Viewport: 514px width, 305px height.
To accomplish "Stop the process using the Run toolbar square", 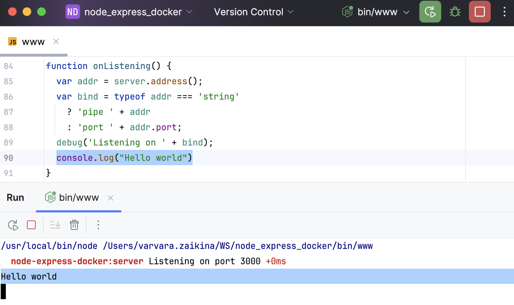I will coord(31,225).
